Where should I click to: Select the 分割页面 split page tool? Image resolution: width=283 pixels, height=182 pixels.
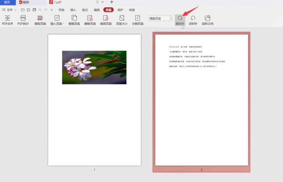click(138, 20)
